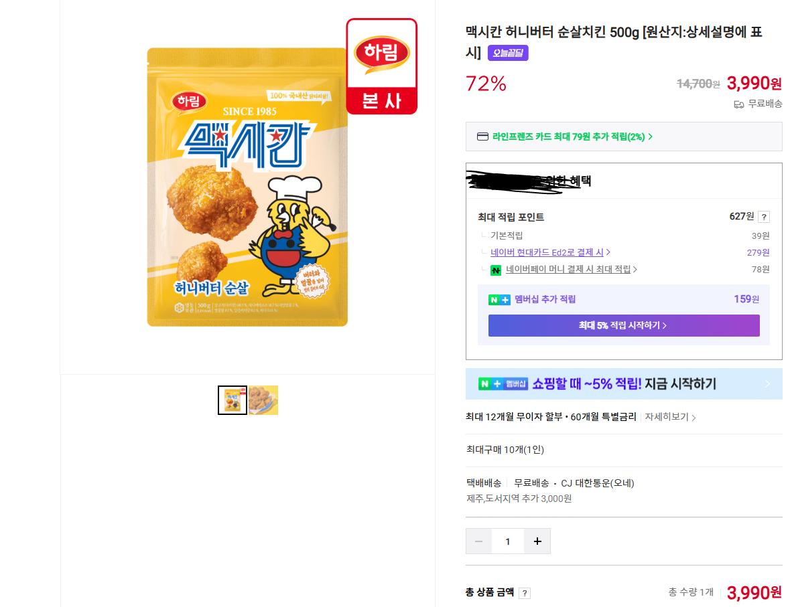Increase quantity with the plus button
Viewport: 790px width, 607px height.
tap(537, 541)
